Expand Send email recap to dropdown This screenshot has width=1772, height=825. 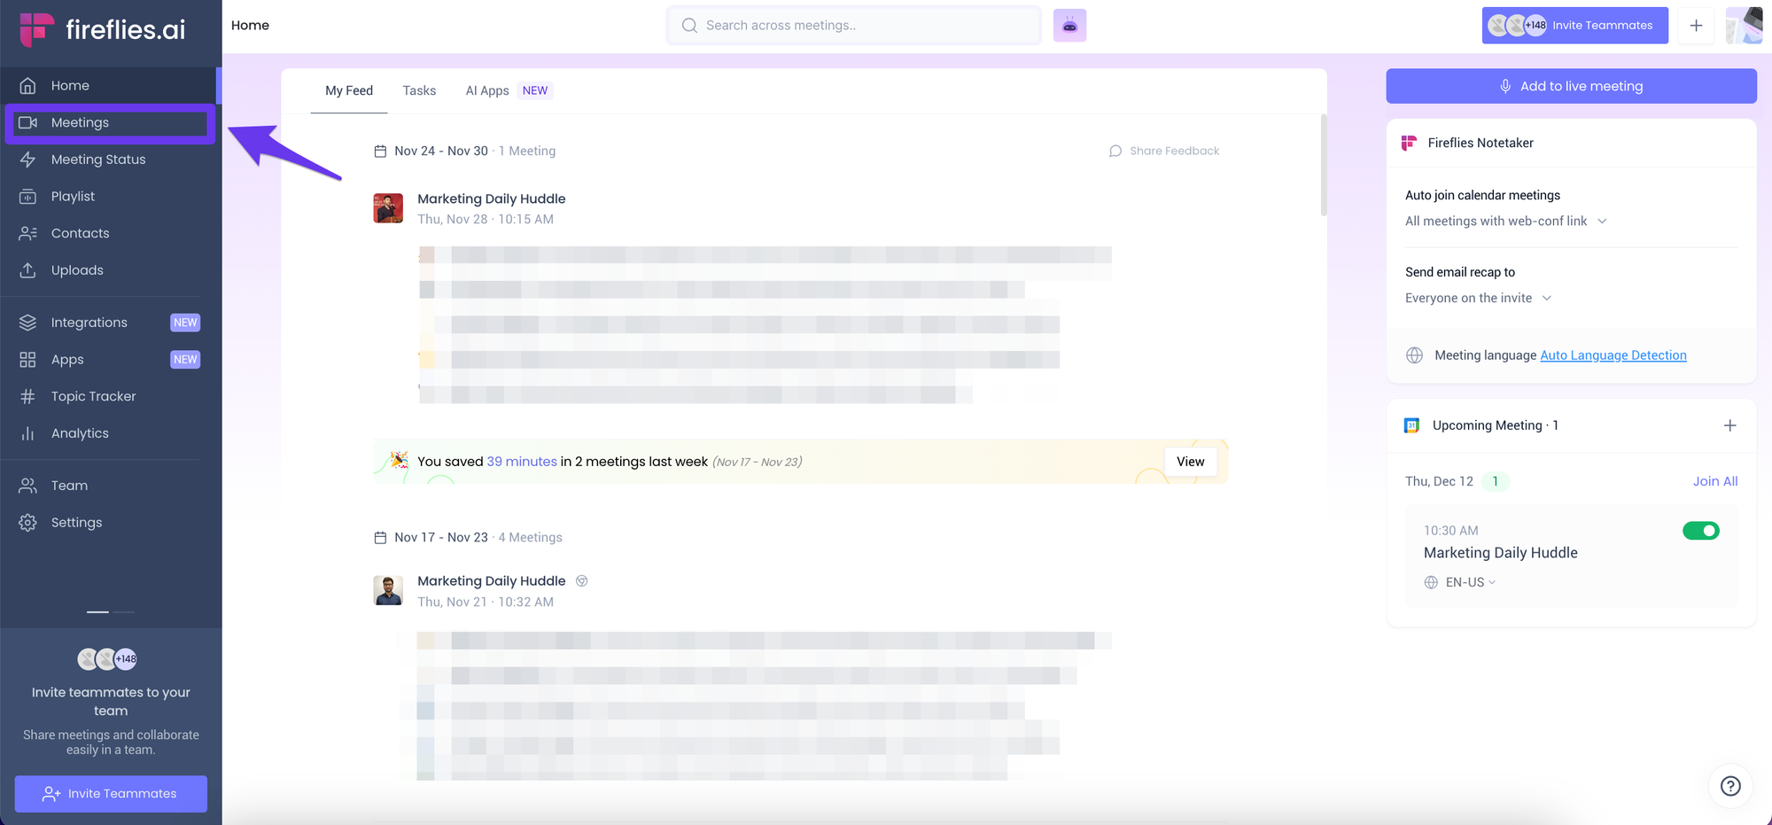tap(1478, 299)
